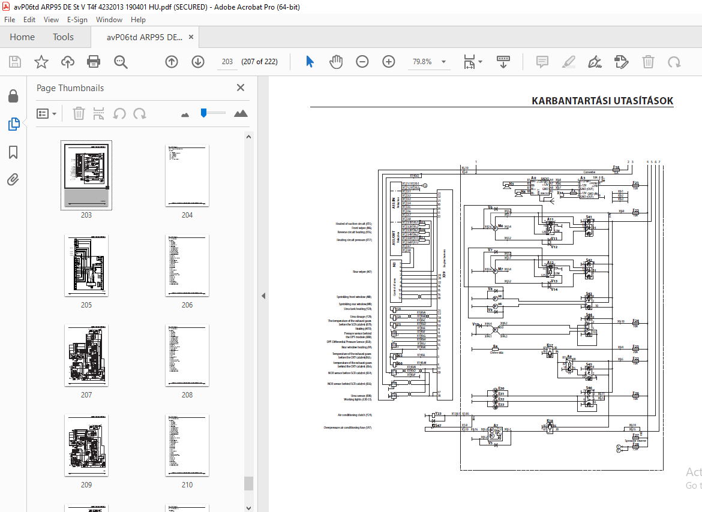This screenshot has height=512, width=702.
Task: Click the toolbar trash delete icon
Action: (648, 62)
